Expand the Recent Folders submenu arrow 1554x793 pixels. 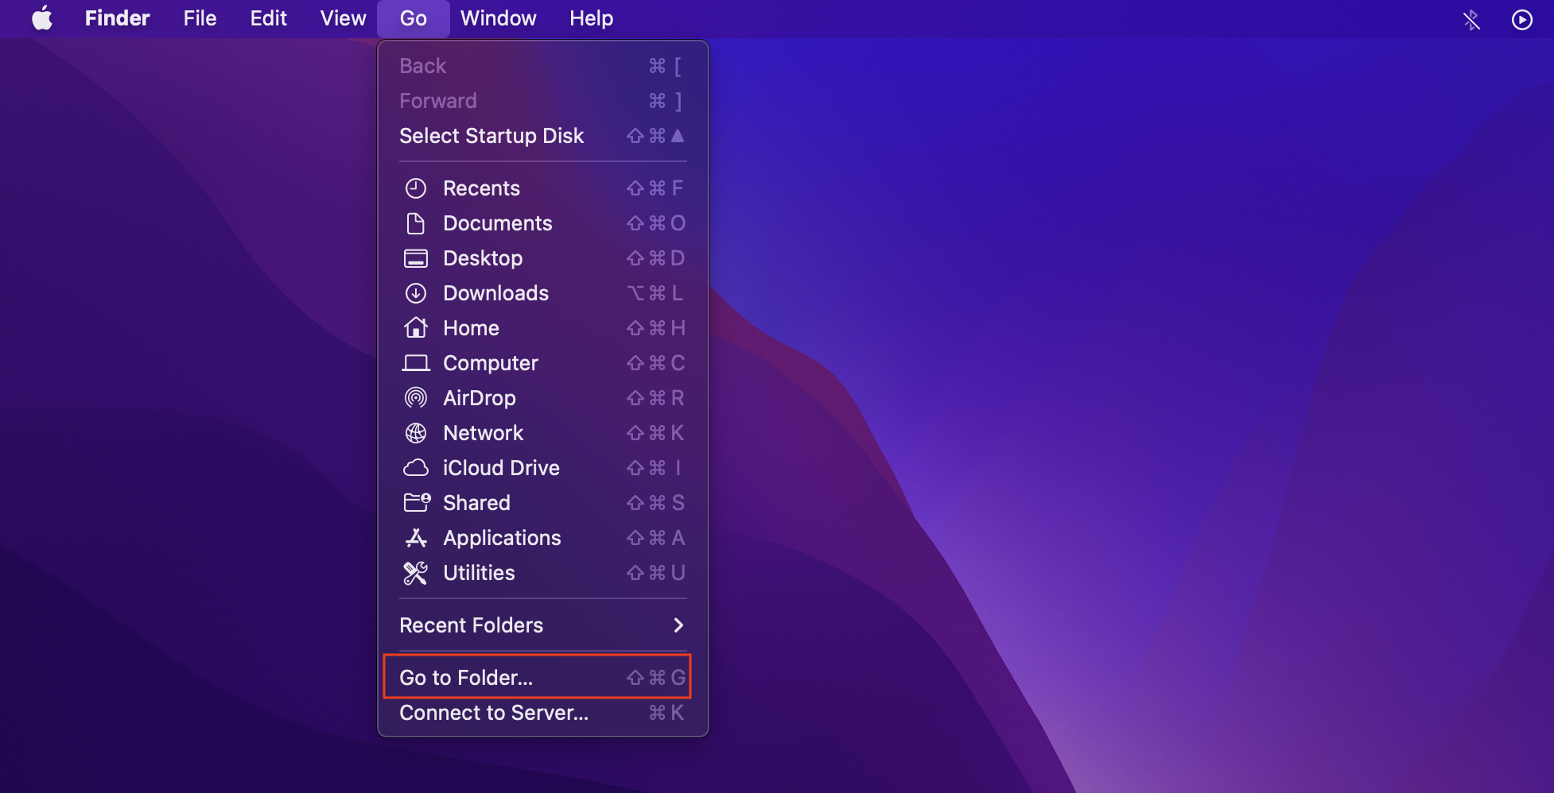pyautogui.click(x=678, y=625)
